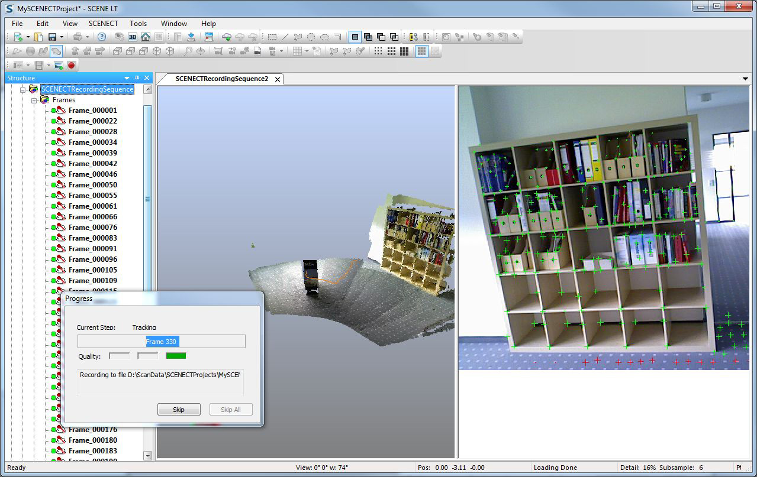This screenshot has width=757, height=477.
Task: Collapse the SCENECTRecordingSequence tree node
Action: (23, 89)
